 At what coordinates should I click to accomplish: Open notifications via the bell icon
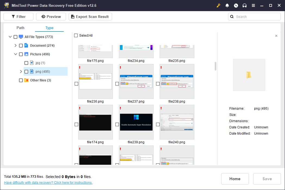[x=227, y=5]
